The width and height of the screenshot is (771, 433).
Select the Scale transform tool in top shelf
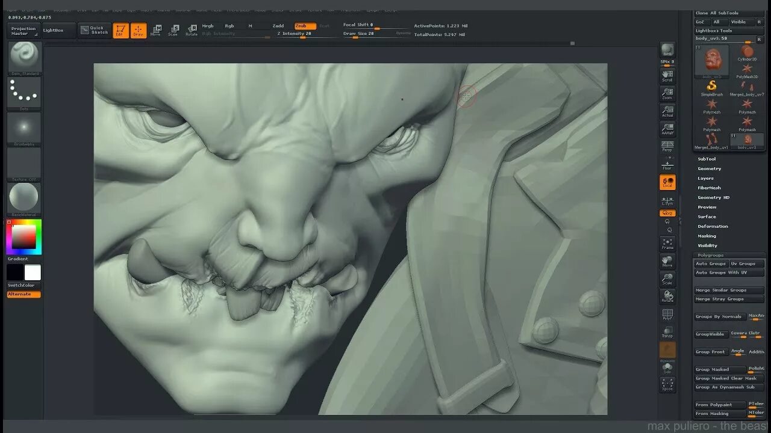173,31
